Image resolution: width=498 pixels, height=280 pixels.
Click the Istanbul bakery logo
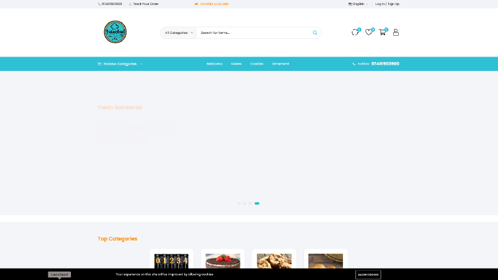point(116,32)
